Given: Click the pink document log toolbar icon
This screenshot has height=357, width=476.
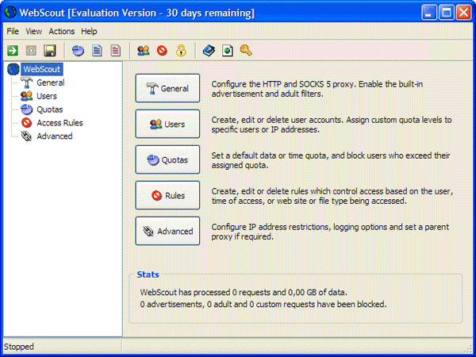Looking at the screenshot, I should 115,51.
